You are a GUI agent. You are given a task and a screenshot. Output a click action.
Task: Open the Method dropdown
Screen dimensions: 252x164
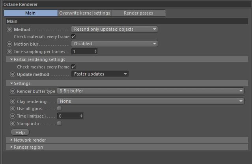115,29
